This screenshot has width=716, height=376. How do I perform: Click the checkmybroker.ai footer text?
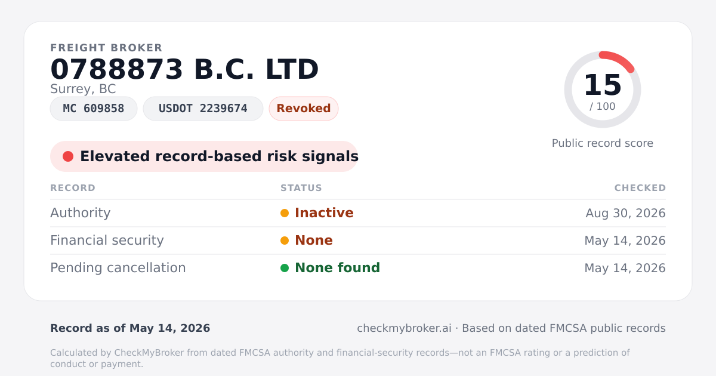click(404, 328)
